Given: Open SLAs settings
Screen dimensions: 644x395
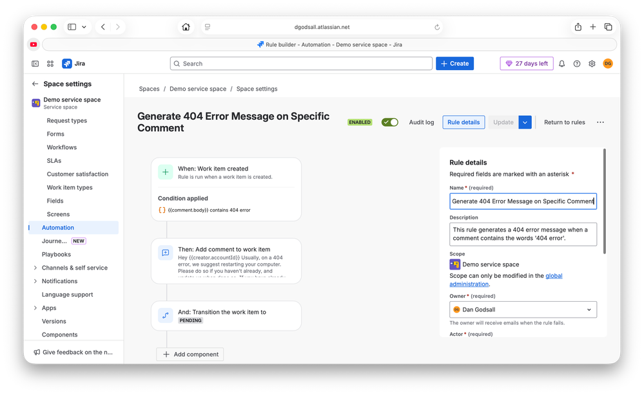Looking at the screenshot, I should (x=54, y=161).
